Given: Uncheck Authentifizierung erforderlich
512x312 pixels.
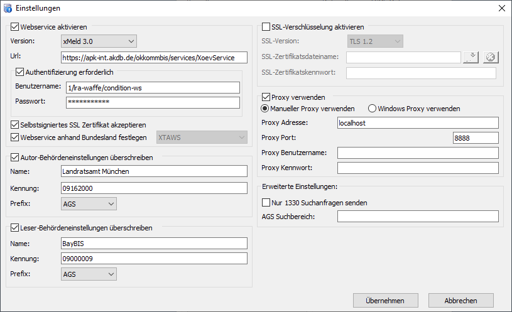Looking at the screenshot, I should pyautogui.click(x=19, y=72).
